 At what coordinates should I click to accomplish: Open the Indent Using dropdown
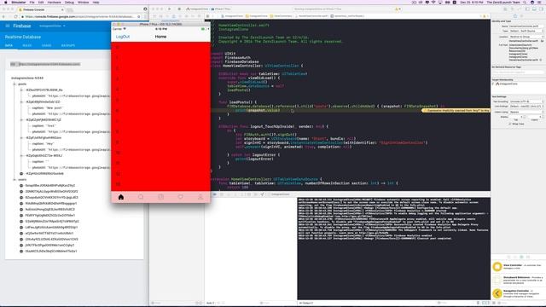[x=526, y=112]
